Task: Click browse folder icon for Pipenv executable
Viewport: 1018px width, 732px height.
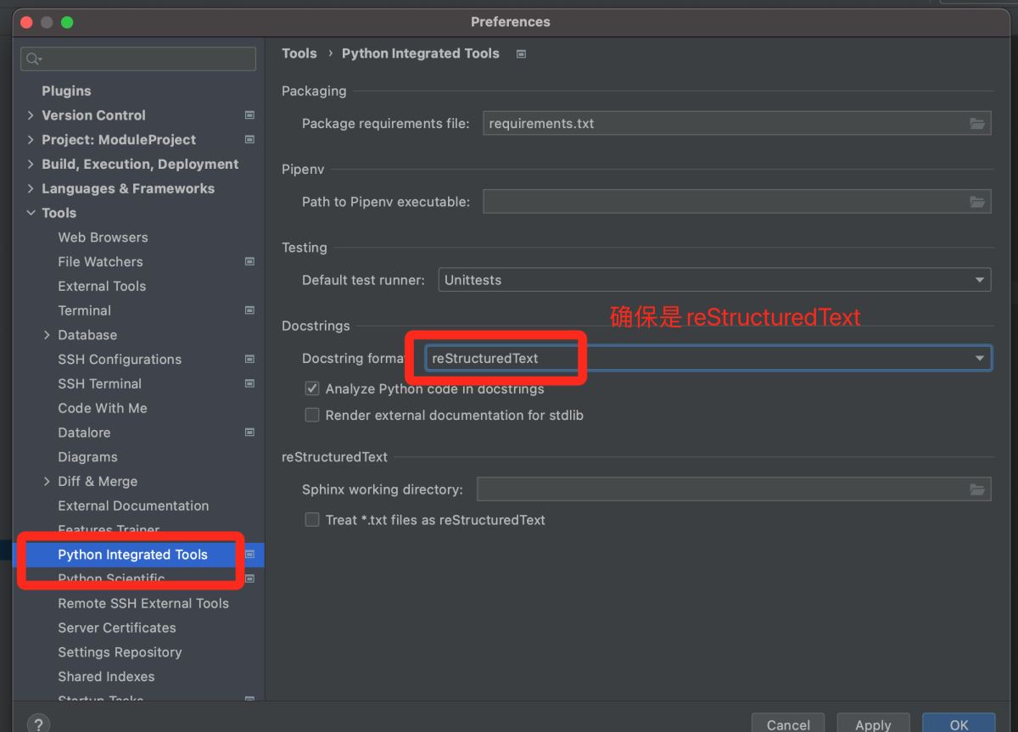Action: tap(977, 202)
